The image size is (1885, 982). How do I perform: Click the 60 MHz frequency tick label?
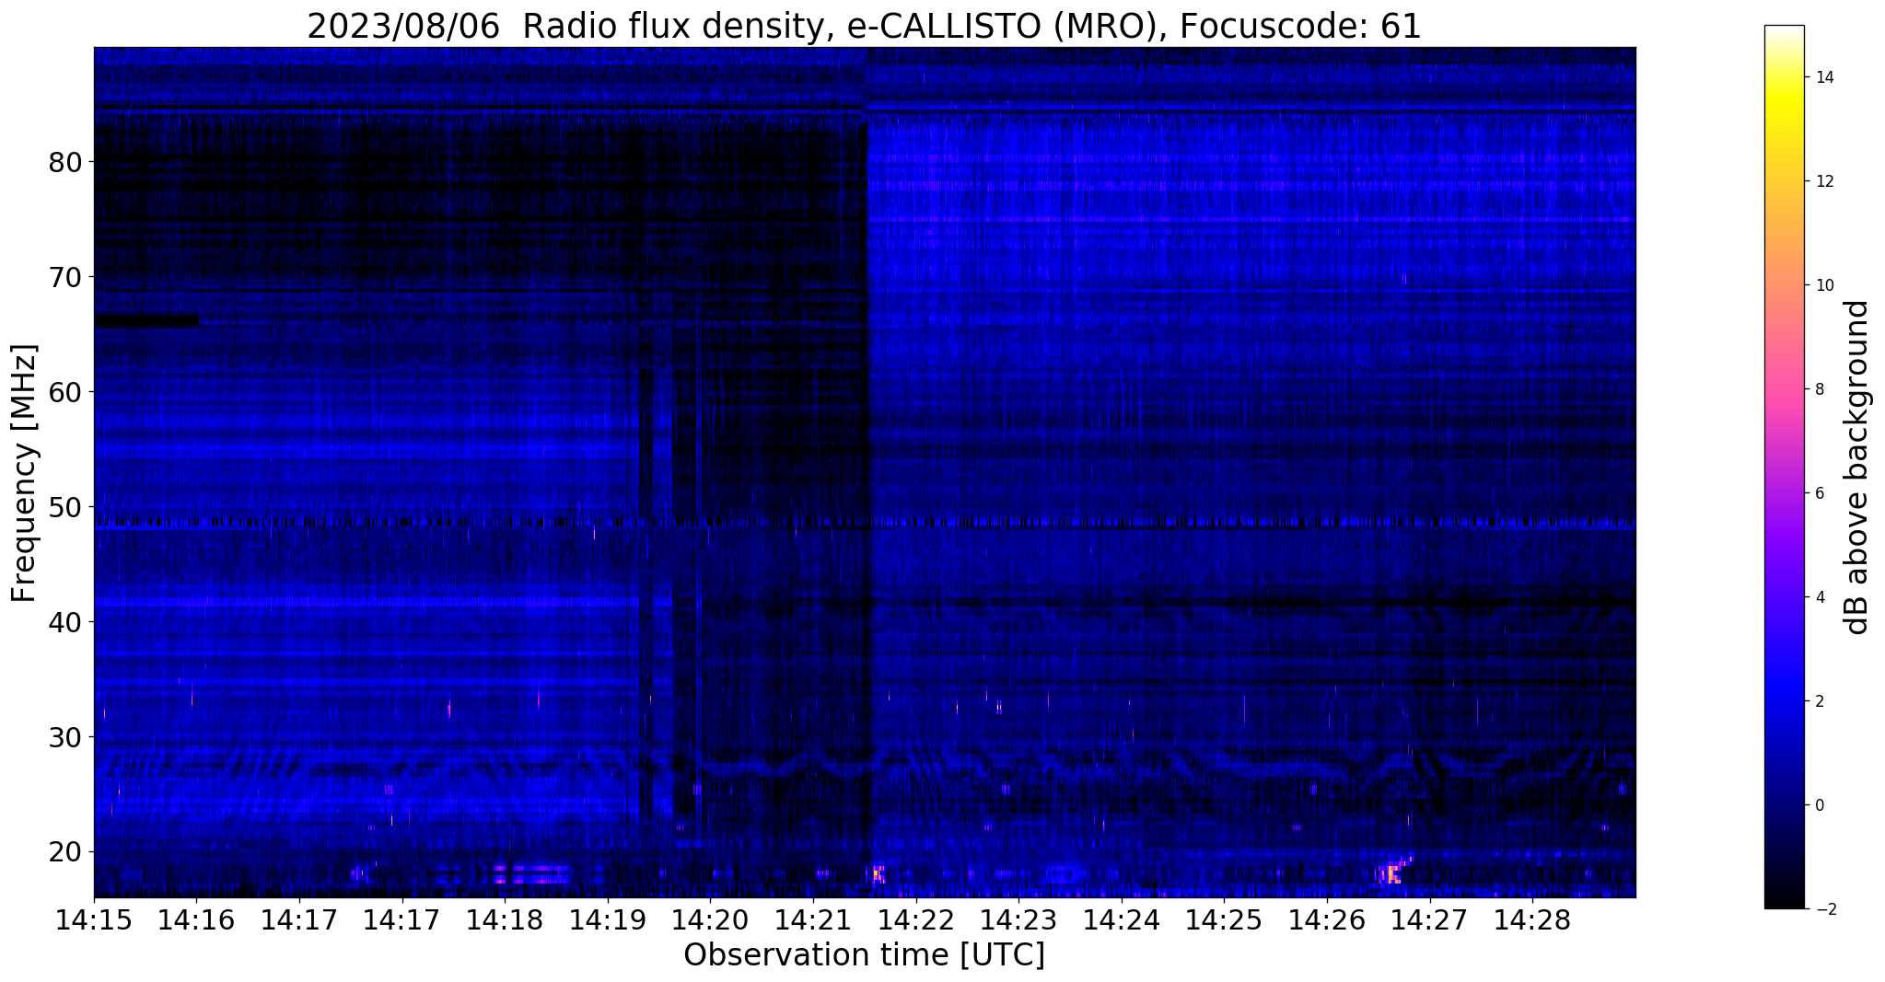pyautogui.click(x=65, y=392)
